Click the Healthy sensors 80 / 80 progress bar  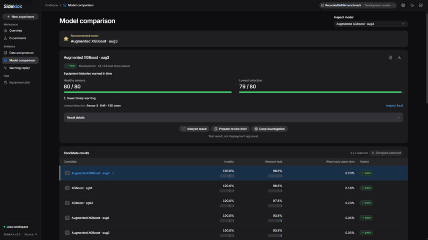(x=148, y=92)
